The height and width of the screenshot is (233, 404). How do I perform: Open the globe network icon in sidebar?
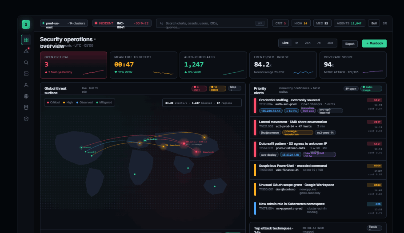click(x=26, y=96)
